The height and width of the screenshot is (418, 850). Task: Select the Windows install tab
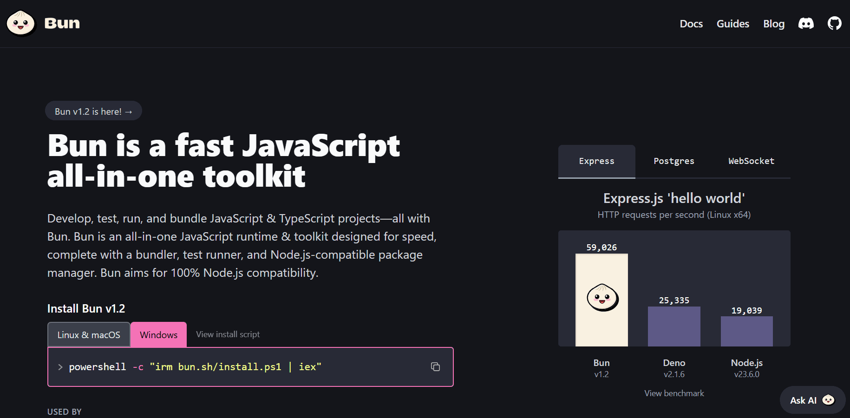click(x=158, y=335)
